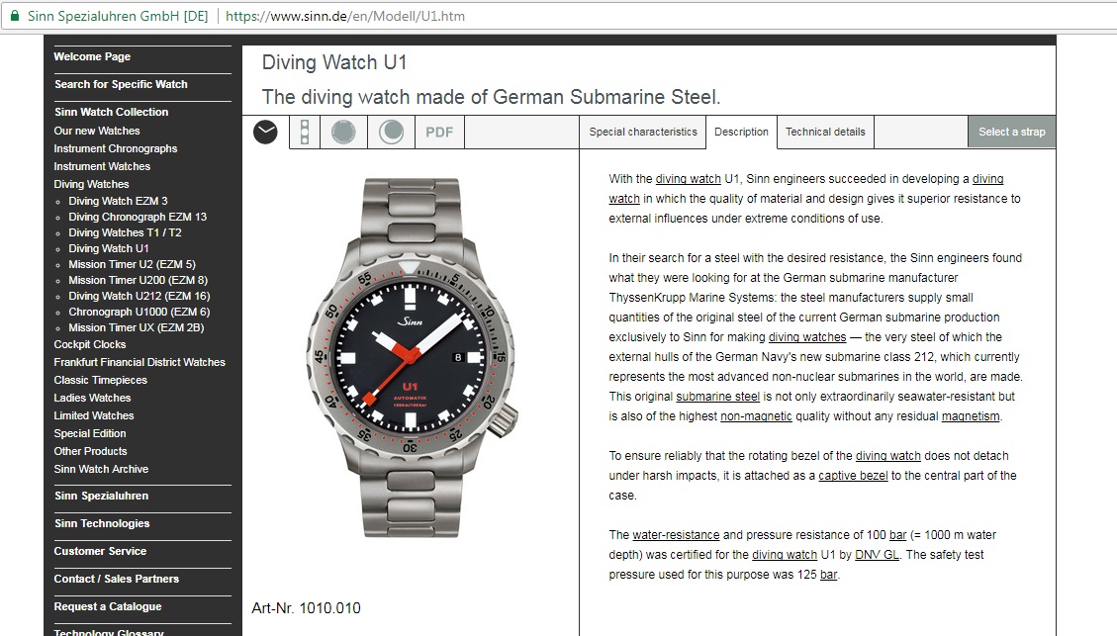Viewport: 1117px width, 636px height.
Task: Open Request a Catalogue menu item
Action: click(x=108, y=606)
